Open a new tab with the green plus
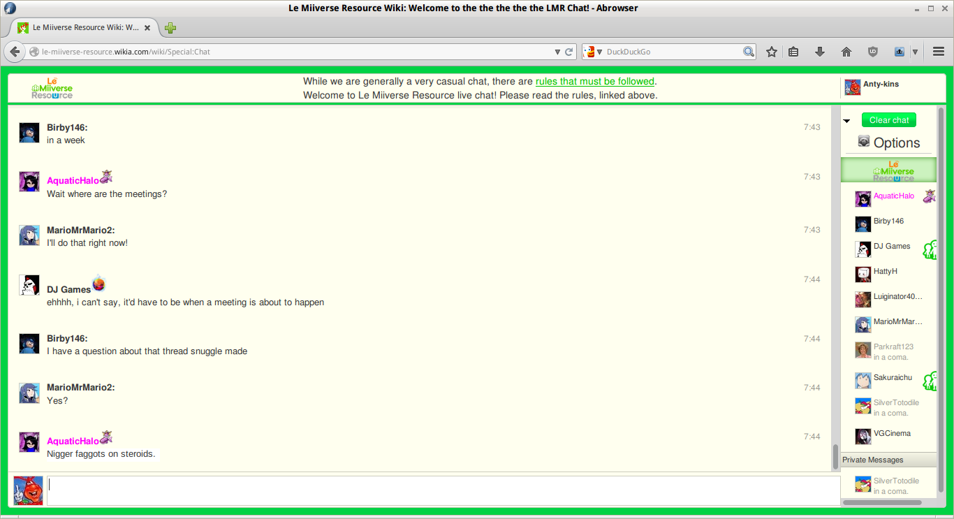 [170, 28]
